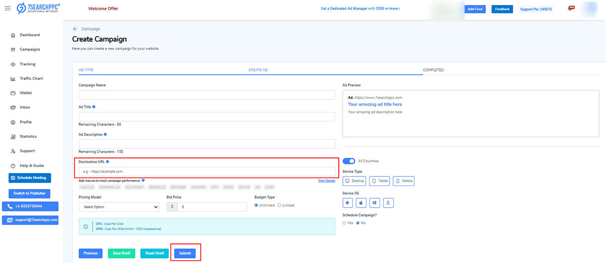Select the Android device OS icon
This screenshot has height=263, width=605.
348,203
